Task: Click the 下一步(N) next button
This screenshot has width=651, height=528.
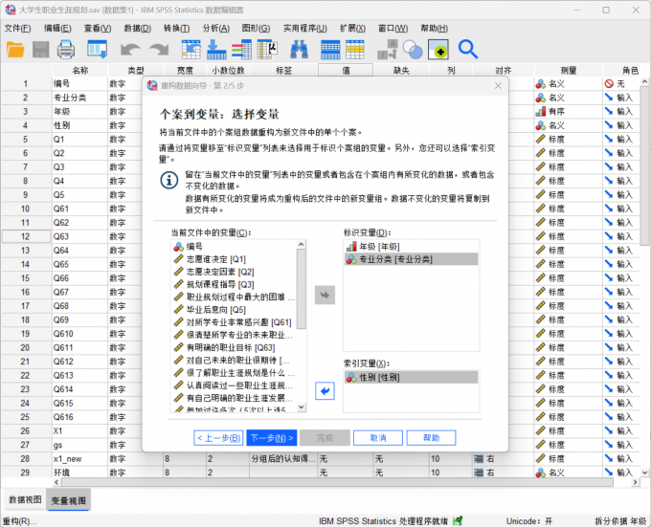Action: (x=272, y=438)
